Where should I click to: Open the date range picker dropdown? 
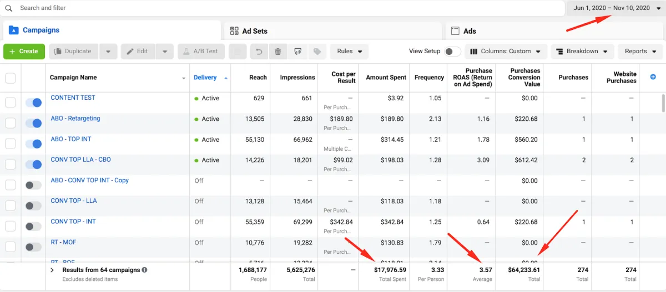pos(614,8)
